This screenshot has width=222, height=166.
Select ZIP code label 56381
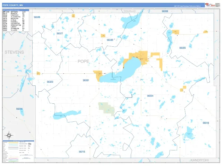pyautogui.click(x=86, y=80)
